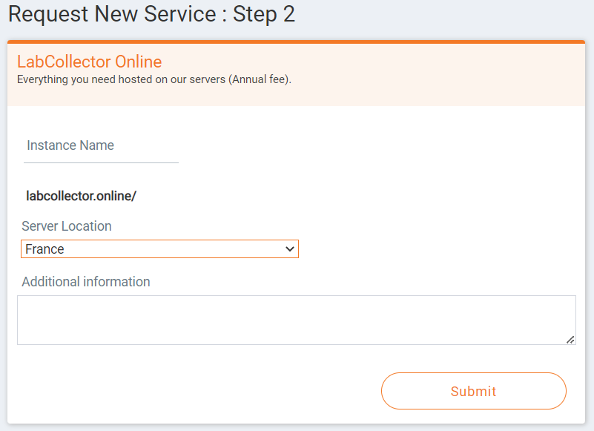The height and width of the screenshot is (431, 594).
Task: Click the Instance Name placeholder label
Action: (70, 145)
